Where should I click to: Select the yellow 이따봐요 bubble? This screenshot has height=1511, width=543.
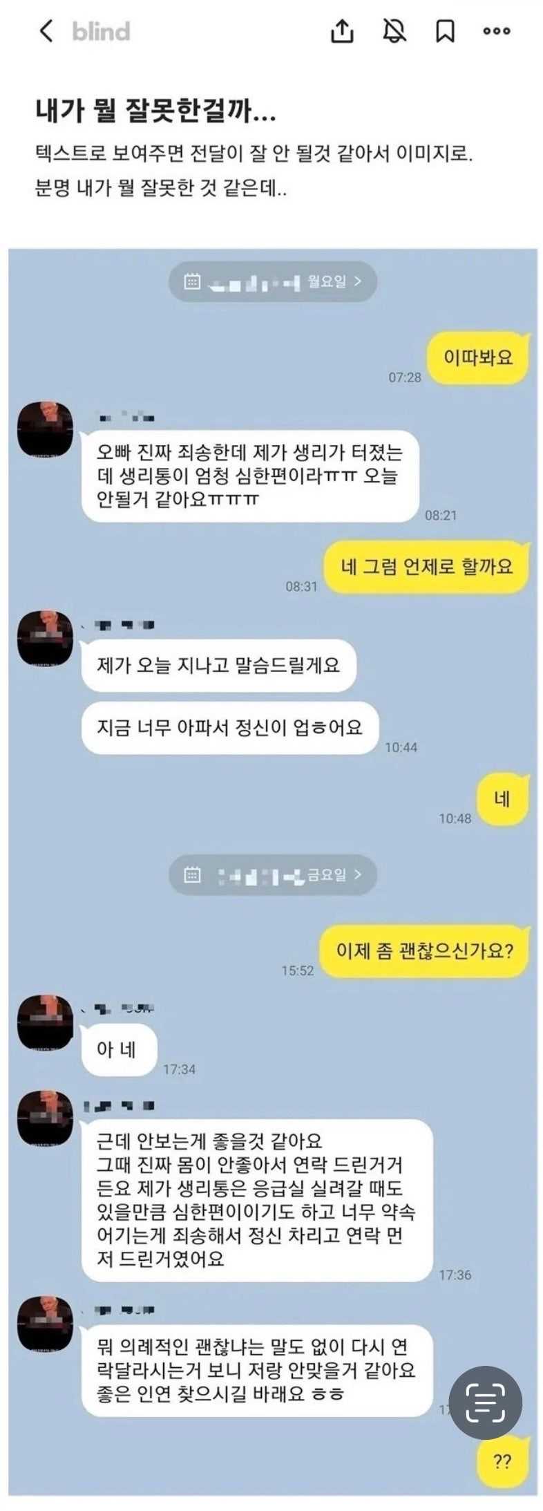click(x=478, y=358)
